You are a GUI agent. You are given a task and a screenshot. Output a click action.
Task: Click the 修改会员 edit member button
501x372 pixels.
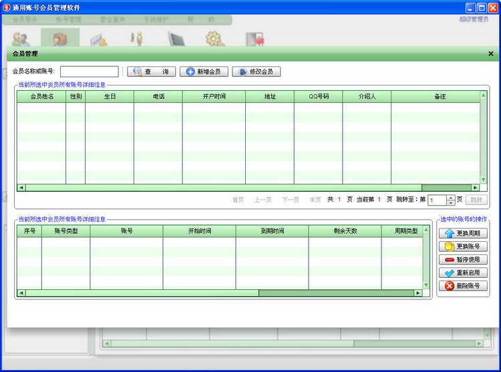(257, 71)
